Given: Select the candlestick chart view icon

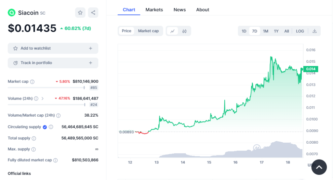Looking at the screenshot, I should [184, 31].
